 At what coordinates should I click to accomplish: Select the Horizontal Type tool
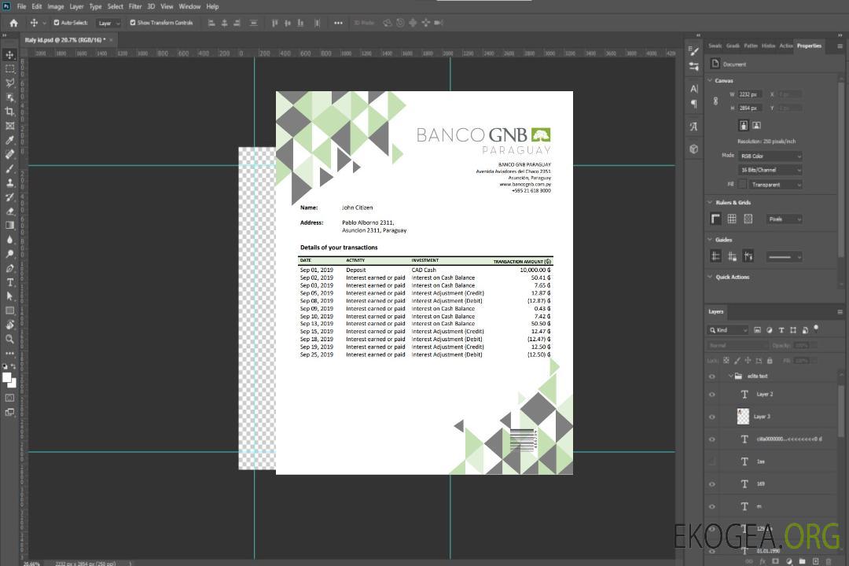pyautogui.click(x=9, y=282)
